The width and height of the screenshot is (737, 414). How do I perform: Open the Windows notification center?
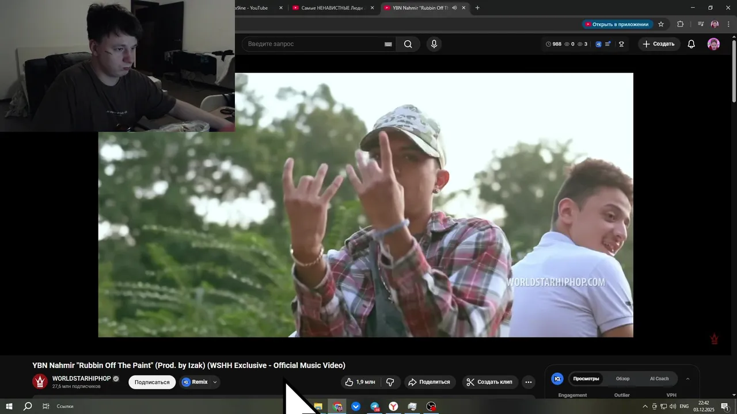pos(725,407)
